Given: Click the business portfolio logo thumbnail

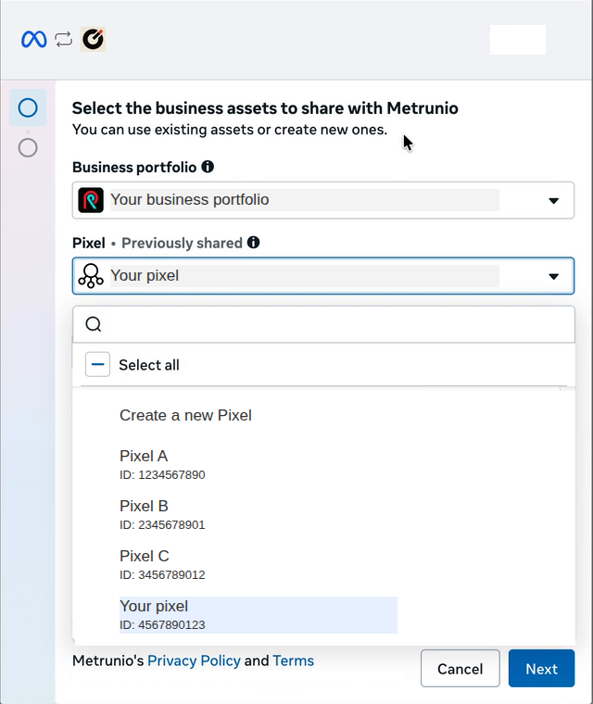Looking at the screenshot, I should coord(91,200).
